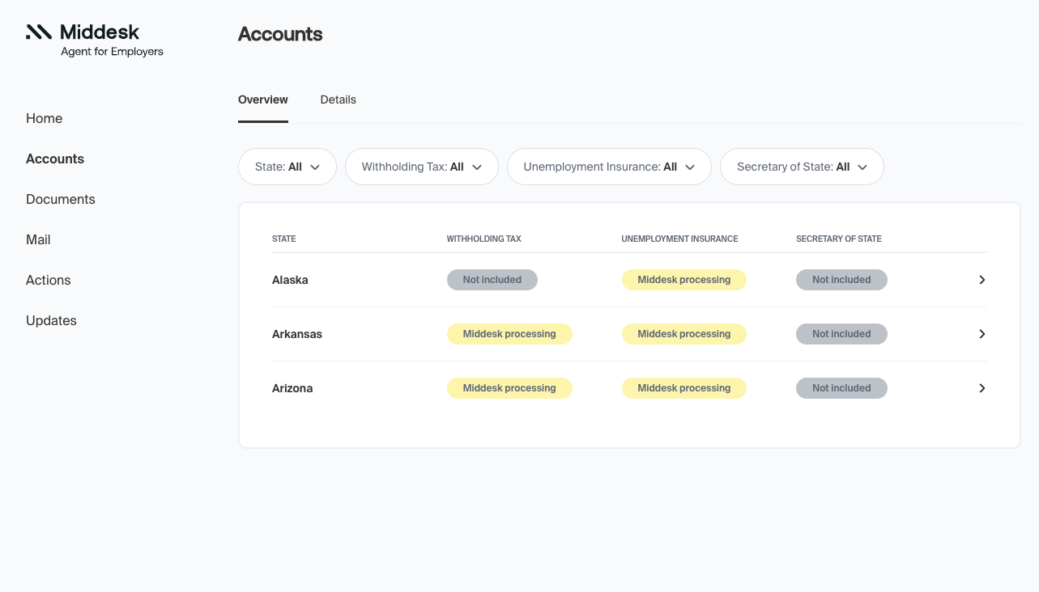Open Documents in sidebar

61,199
